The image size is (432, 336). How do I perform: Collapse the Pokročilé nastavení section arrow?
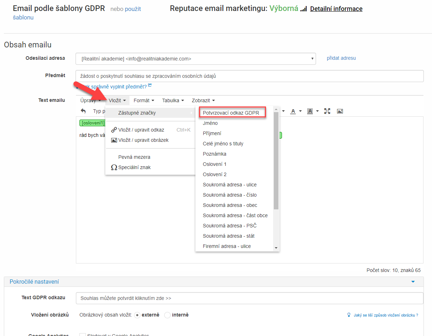pos(413,282)
